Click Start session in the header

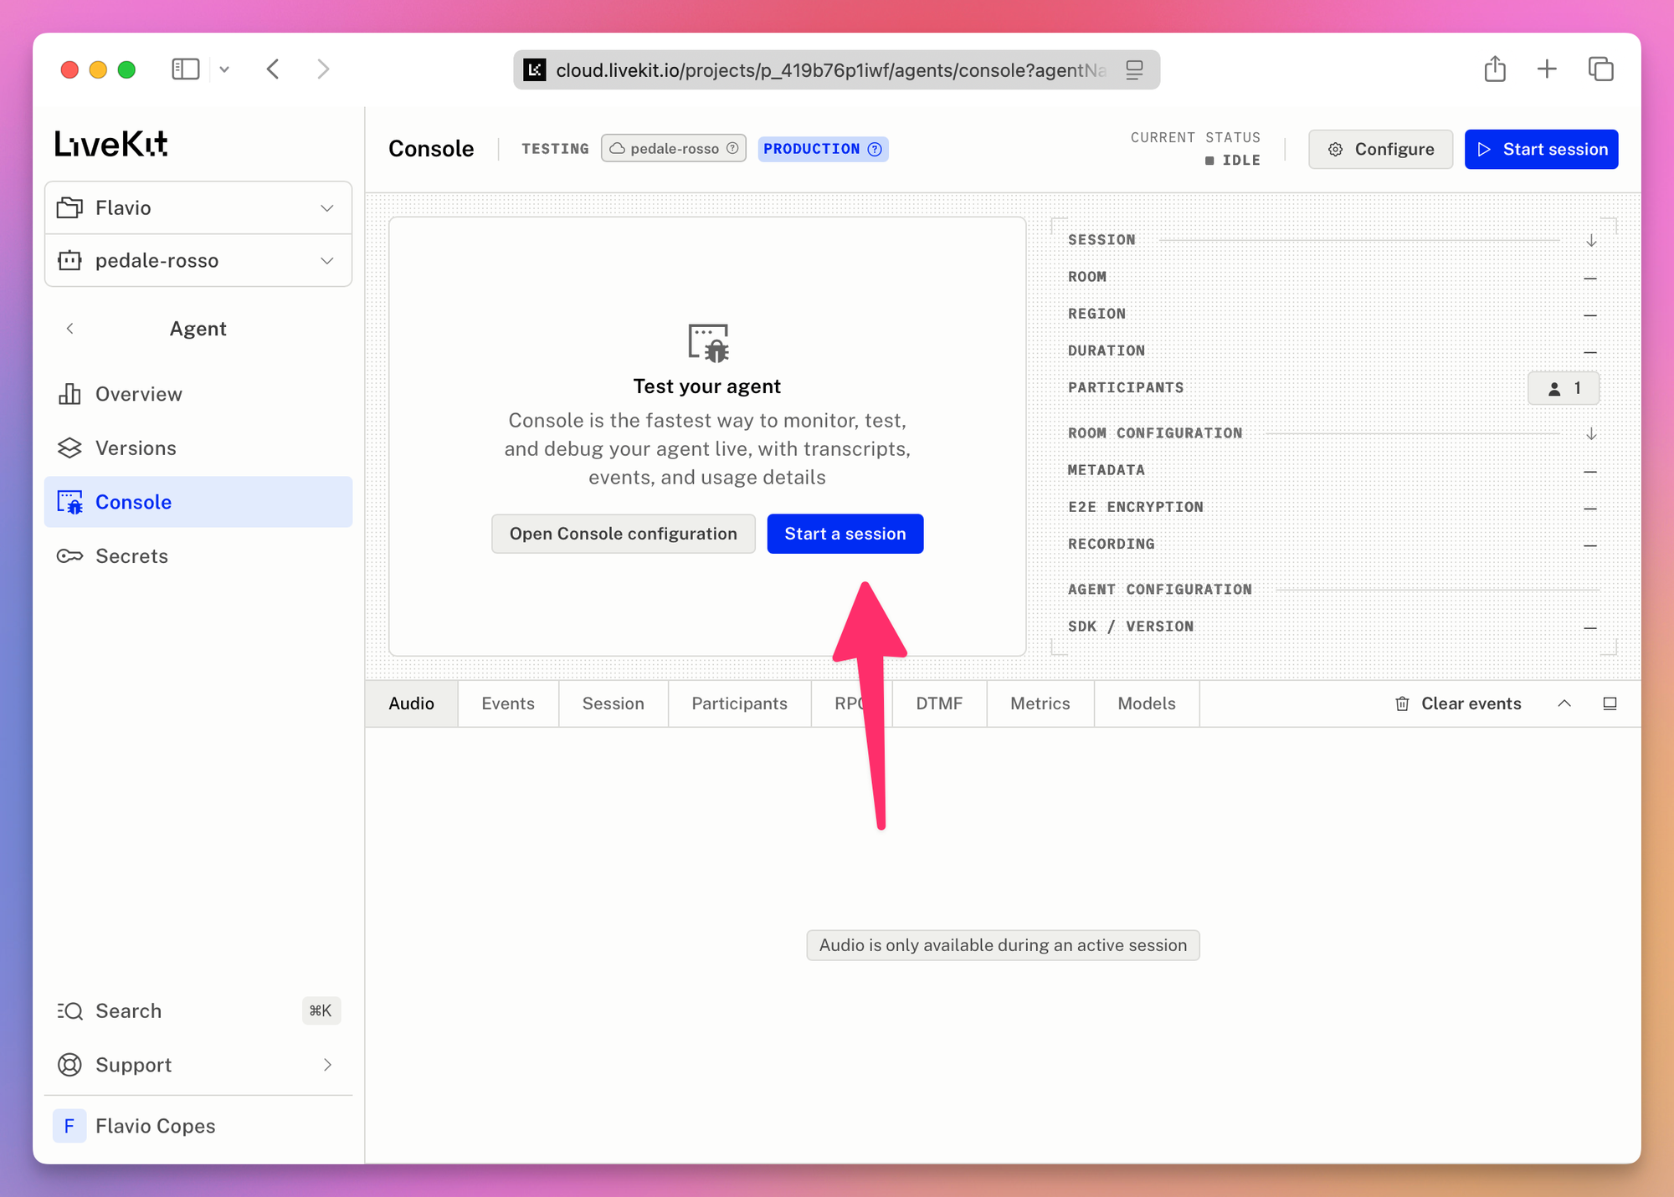point(1542,149)
